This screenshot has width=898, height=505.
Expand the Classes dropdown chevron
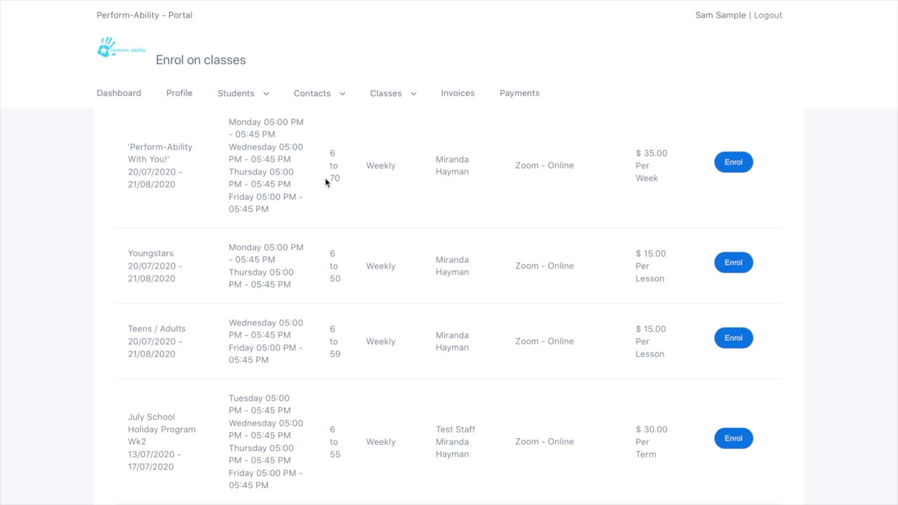click(x=413, y=93)
